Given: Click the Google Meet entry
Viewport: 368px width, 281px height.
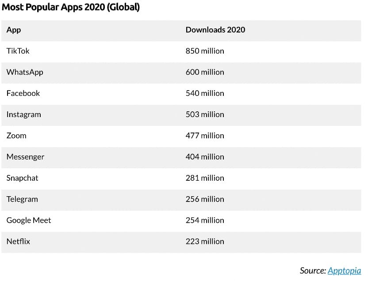Looking at the screenshot, I should click(29, 220).
